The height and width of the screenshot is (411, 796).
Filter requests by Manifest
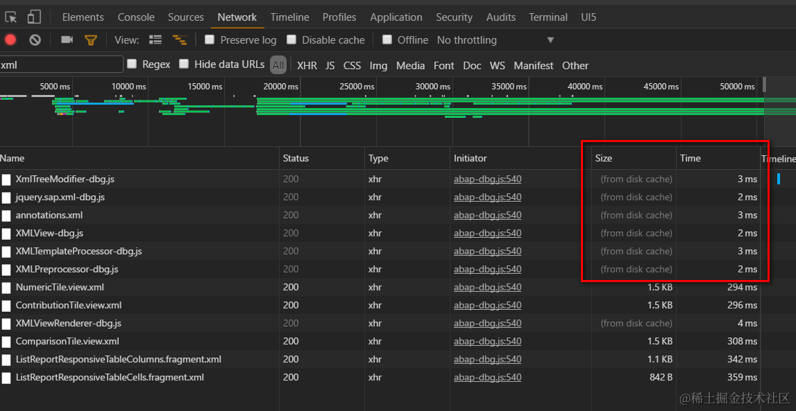534,65
